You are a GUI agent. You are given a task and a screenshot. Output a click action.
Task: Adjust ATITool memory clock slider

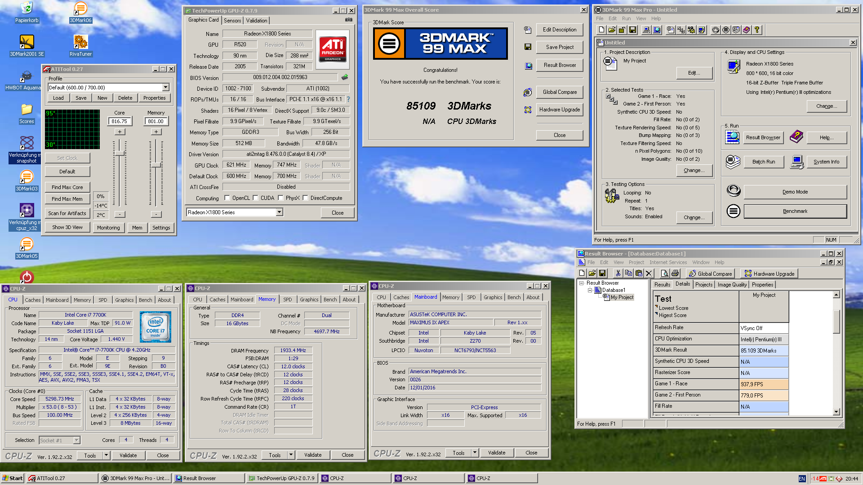pos(156,165)
